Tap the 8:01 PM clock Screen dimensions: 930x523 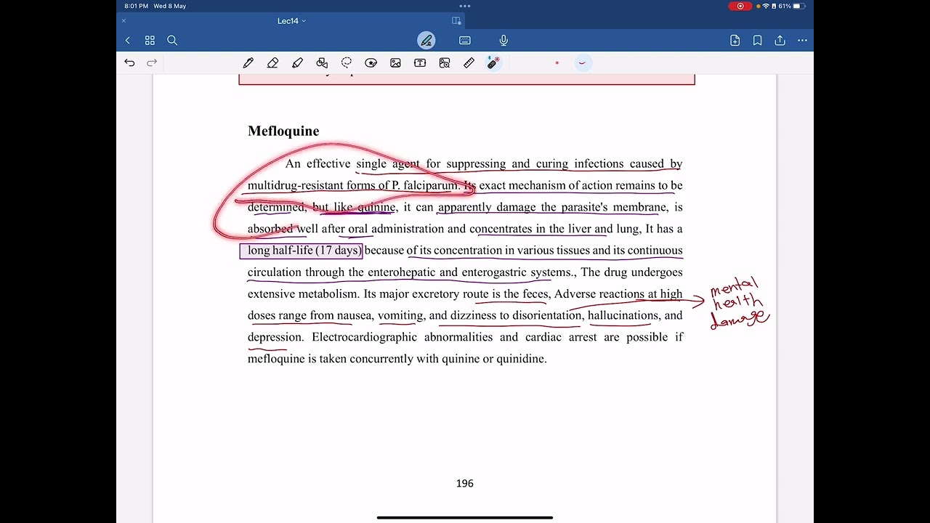(137, 6)
